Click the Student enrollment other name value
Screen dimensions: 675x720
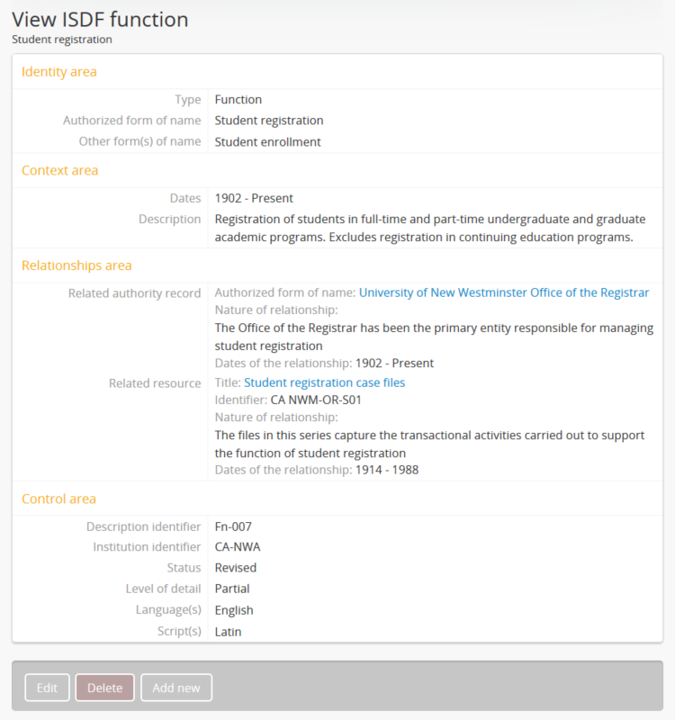(x=267, y=141)
